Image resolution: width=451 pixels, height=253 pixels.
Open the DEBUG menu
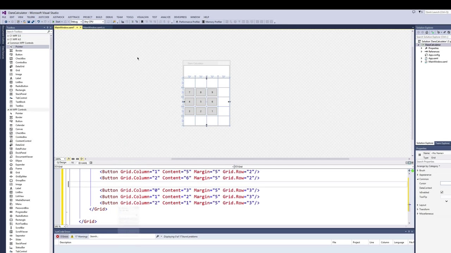point(109,17)
